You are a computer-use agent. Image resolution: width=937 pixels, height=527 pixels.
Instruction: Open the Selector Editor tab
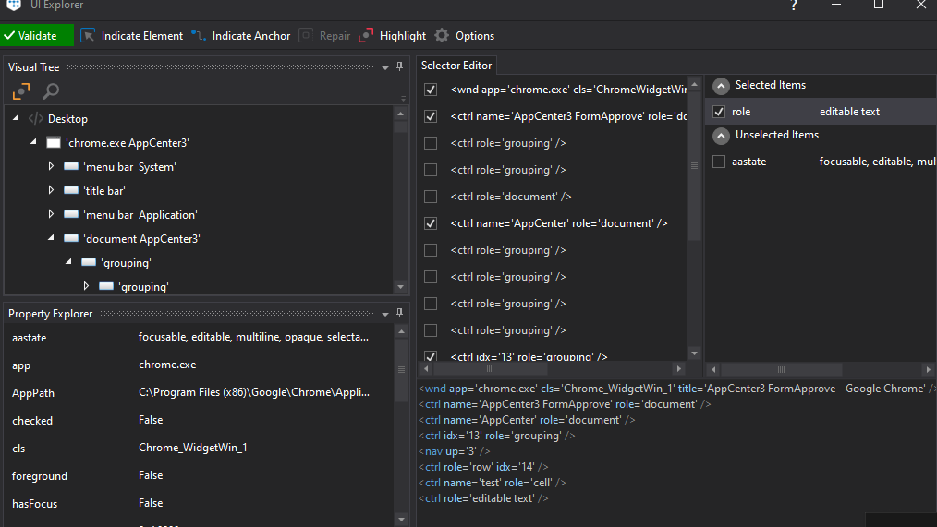pos(456,65)
